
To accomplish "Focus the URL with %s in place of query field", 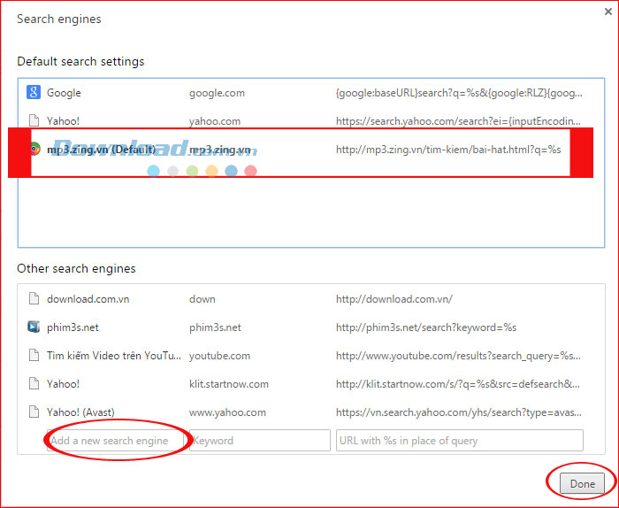I will pos(460,441).
